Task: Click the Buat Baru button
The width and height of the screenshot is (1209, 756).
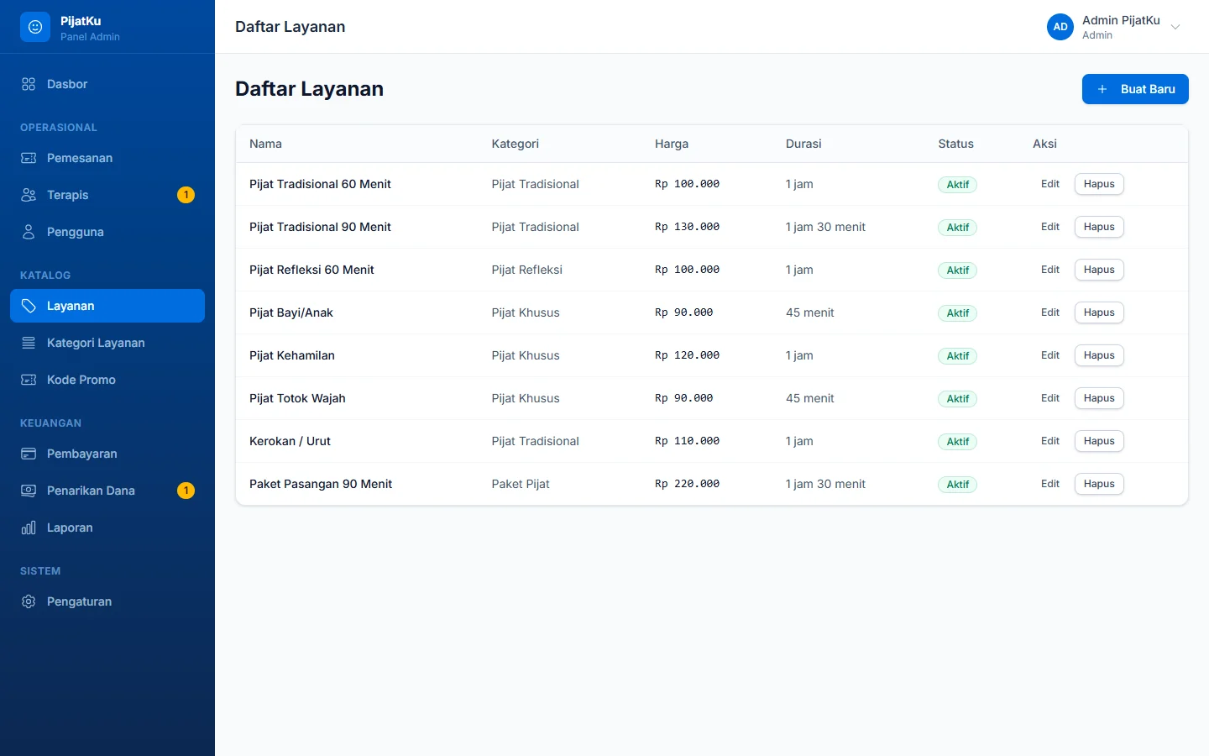Action: click(x=1135, y=89)
